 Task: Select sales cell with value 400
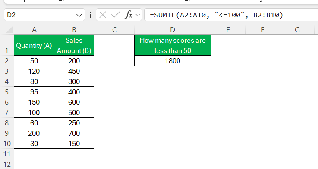74,91
